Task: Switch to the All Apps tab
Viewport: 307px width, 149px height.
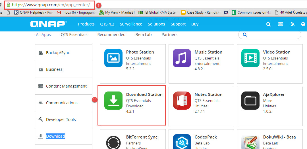Action: (43, 35)
